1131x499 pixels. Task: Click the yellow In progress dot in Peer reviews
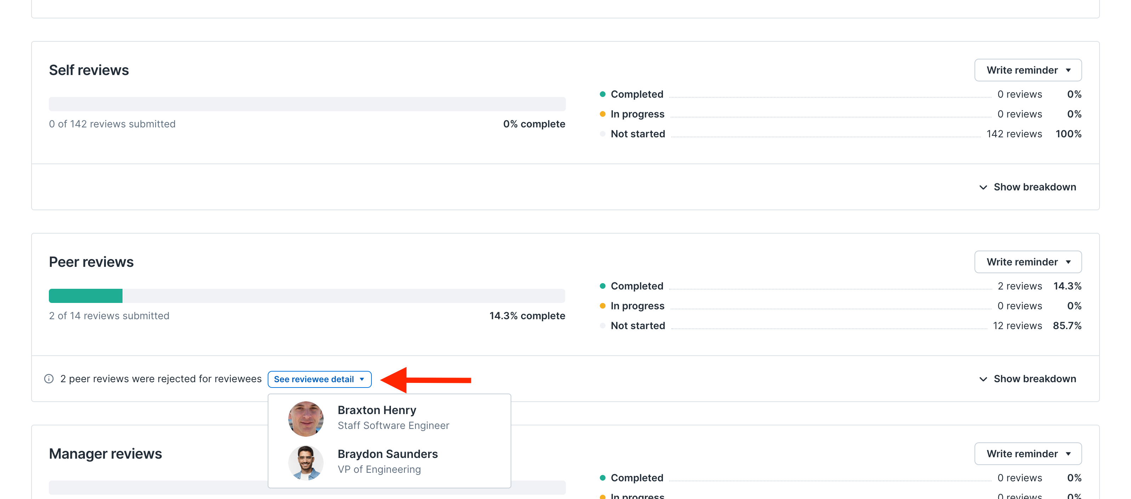pos(602,305)
